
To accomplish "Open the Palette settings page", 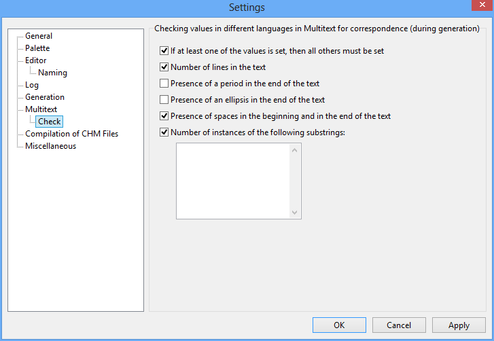I will click(x=37, y=48).
